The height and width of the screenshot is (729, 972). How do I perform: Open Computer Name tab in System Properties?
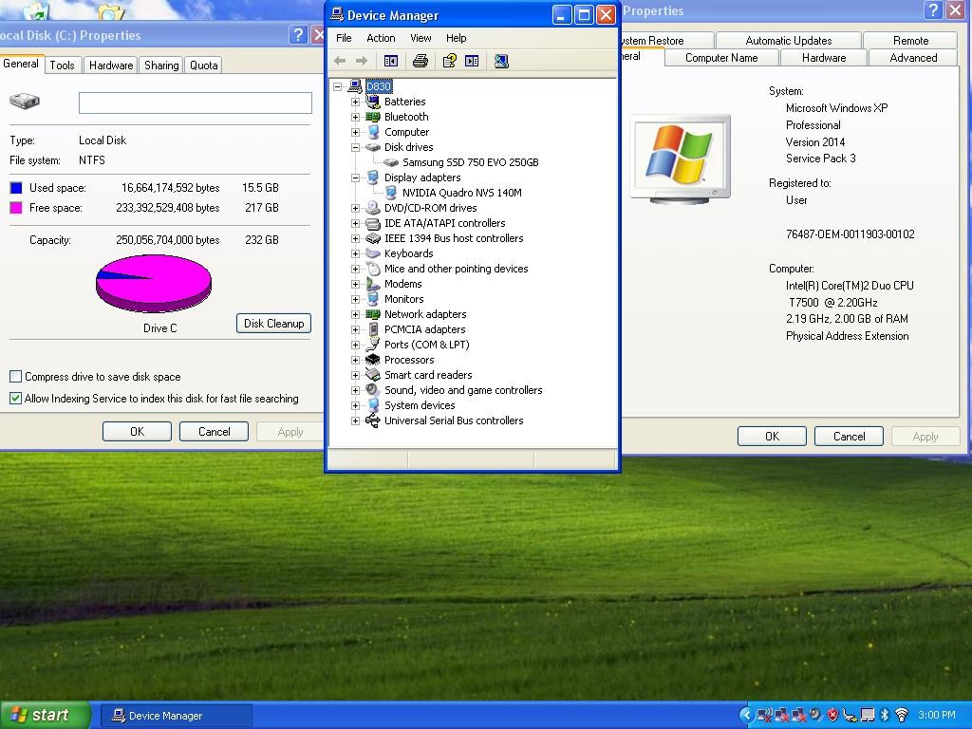click(721, 58)
